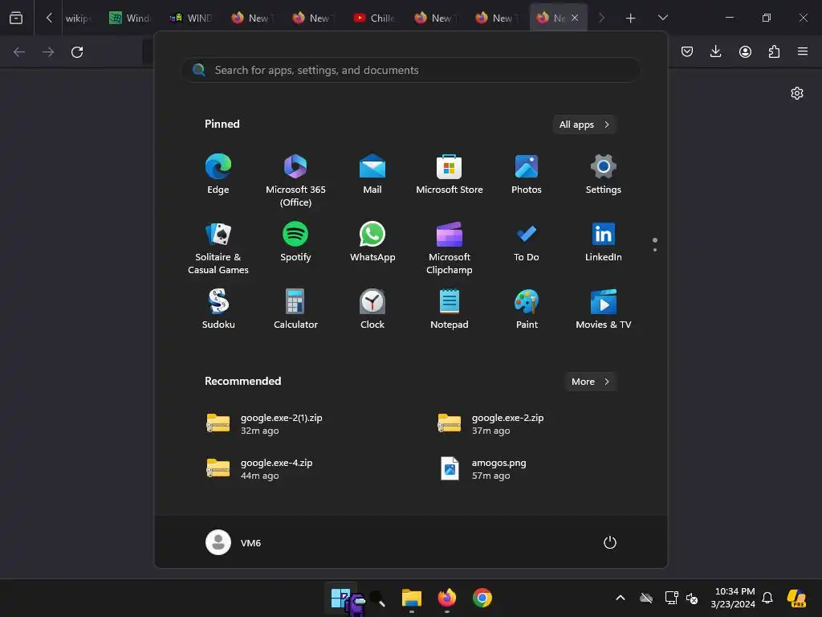Open Spotify from the Start menu
The width and height of the screenshot is (822, 617).
click(x=295, y=242)
